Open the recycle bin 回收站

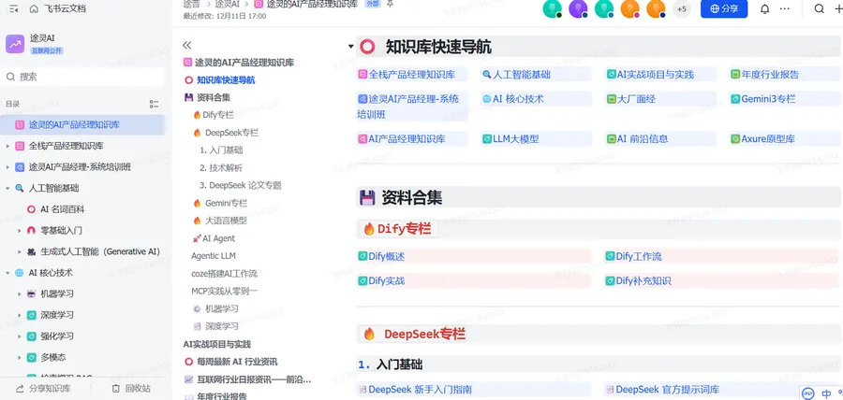132,389
